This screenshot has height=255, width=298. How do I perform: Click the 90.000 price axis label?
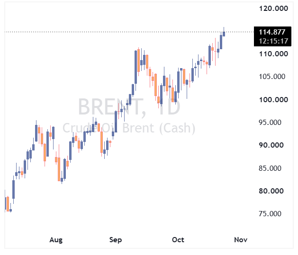click(x=271, y=145)
